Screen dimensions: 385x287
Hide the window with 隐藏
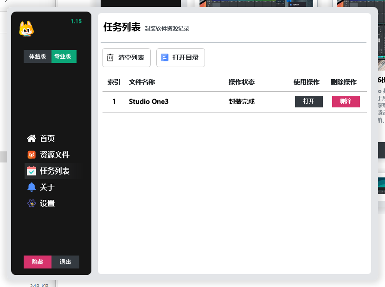[x=37, y=262]
